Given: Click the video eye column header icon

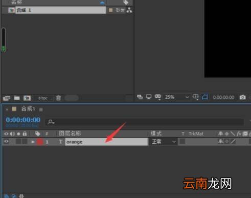Looking at the screenshot, I should [x=6, y=134].
